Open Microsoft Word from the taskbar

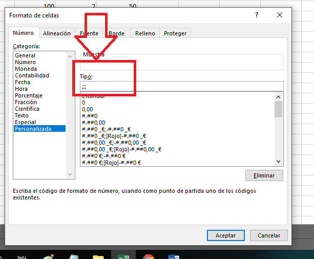pos(174,256)
